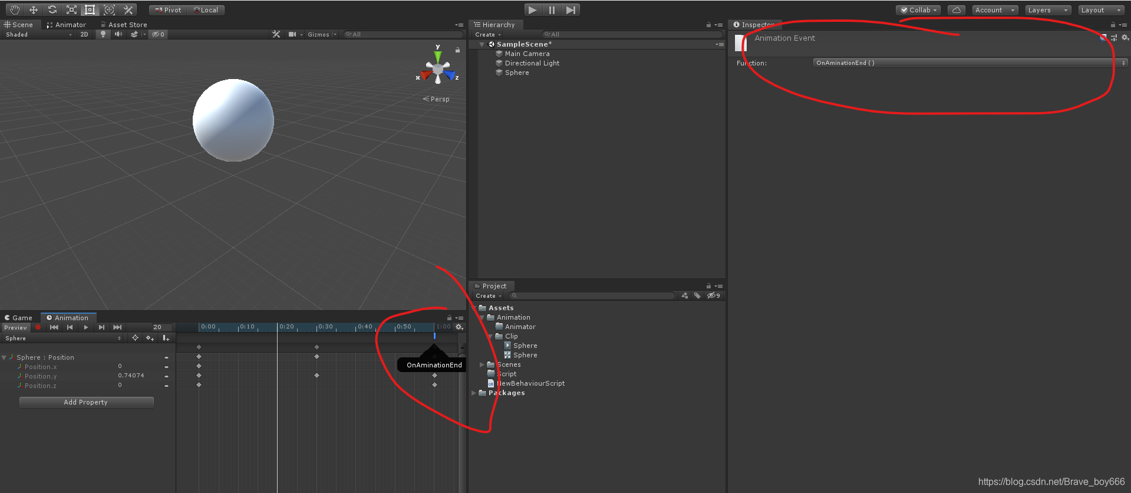
Task: Click the Scene view search field
Action: coord(403,35)
